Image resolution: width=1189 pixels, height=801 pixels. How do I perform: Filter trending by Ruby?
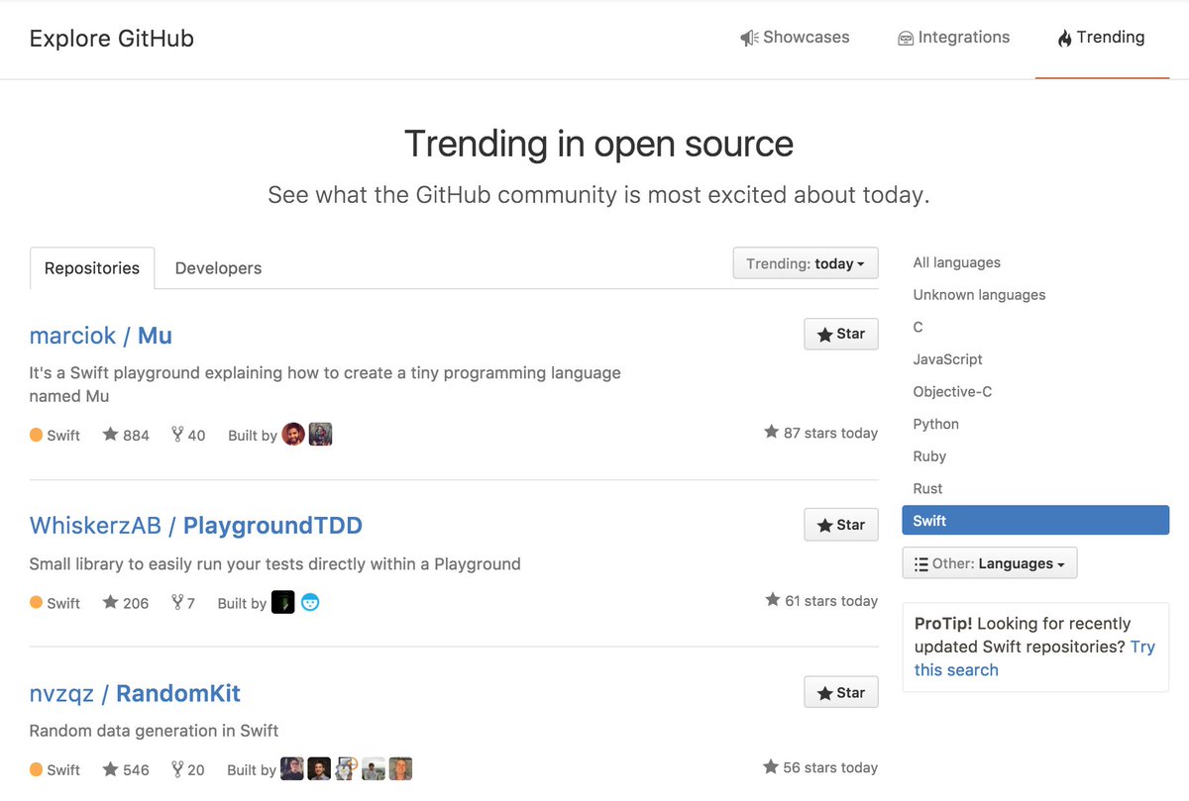pyautogui.click(x=929, y=456)
